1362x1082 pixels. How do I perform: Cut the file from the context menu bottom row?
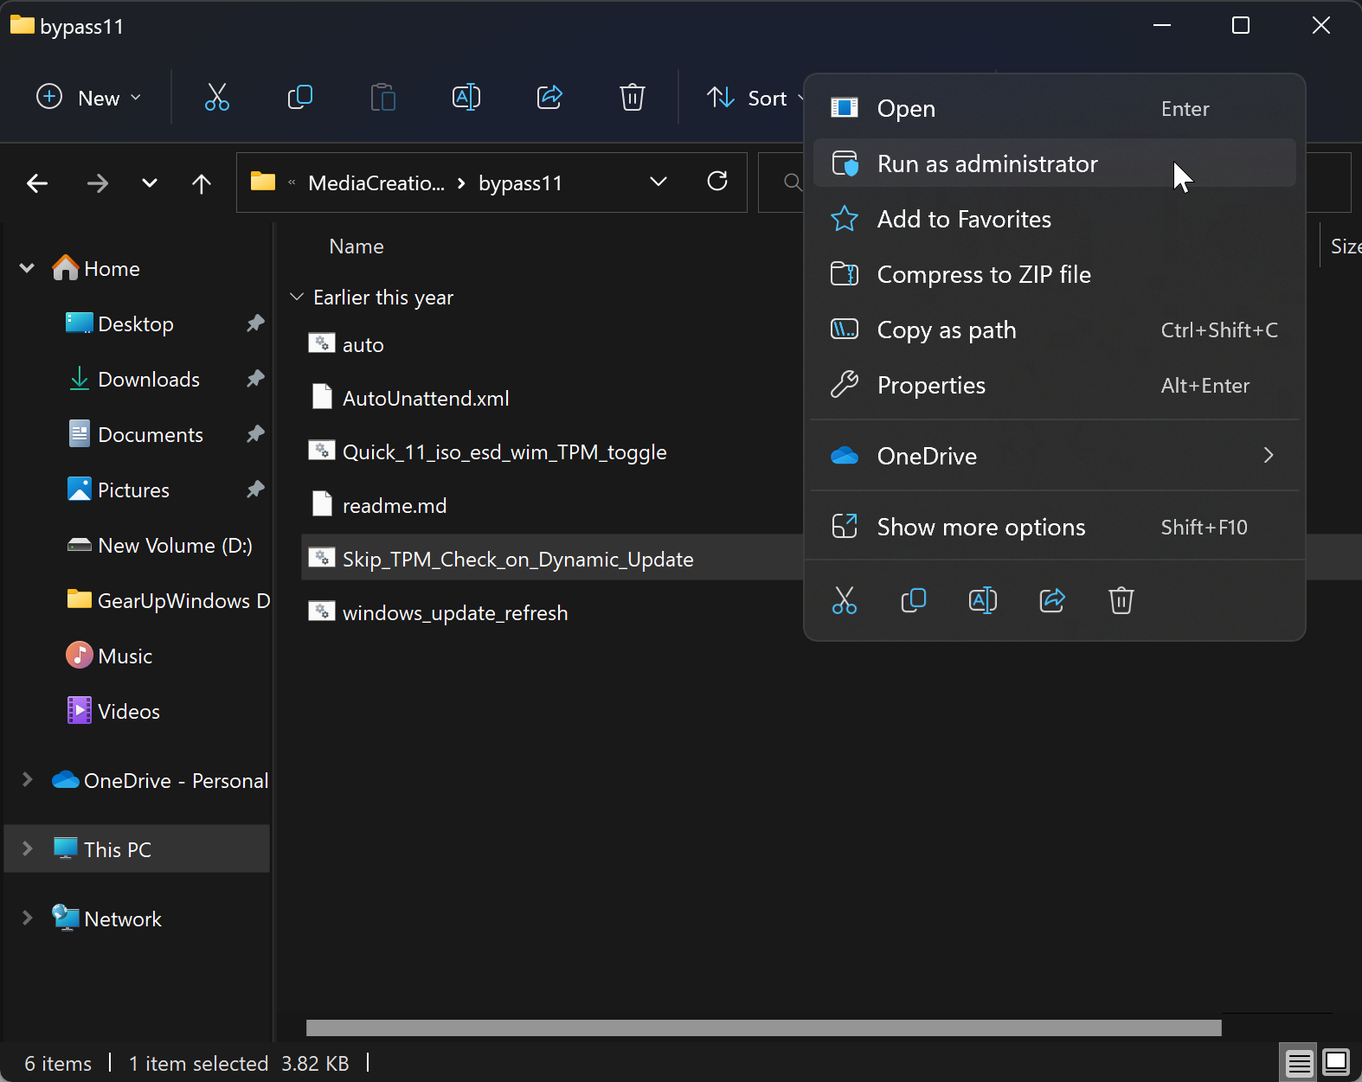[845, 600]
